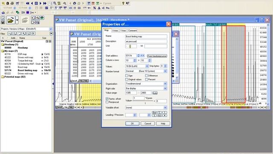Click the OK button
This screenshot has width=273, height=154.
pyautogui.click(x=132, y=124)
